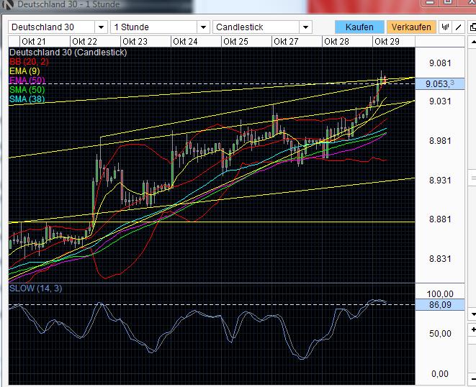Click the vertical scrollbar up arrow
Viewport: 476px width, 387px height.
[472, 42]
